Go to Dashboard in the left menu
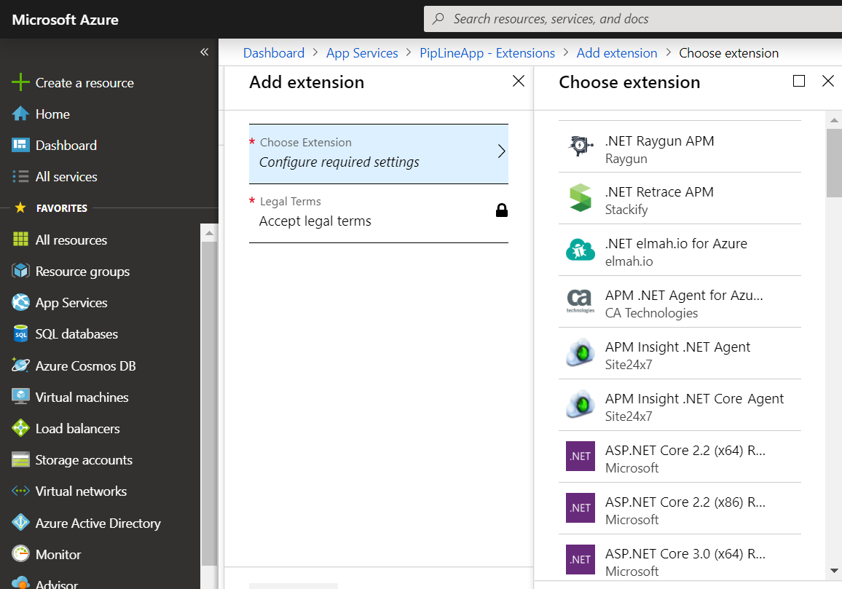 pos(66,145)
